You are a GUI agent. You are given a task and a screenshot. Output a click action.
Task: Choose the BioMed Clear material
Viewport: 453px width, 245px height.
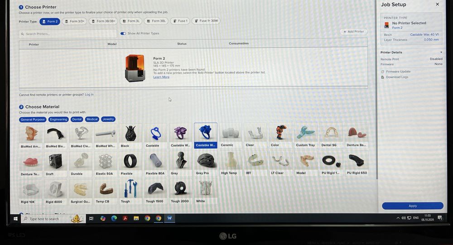[x=81, y=137]
